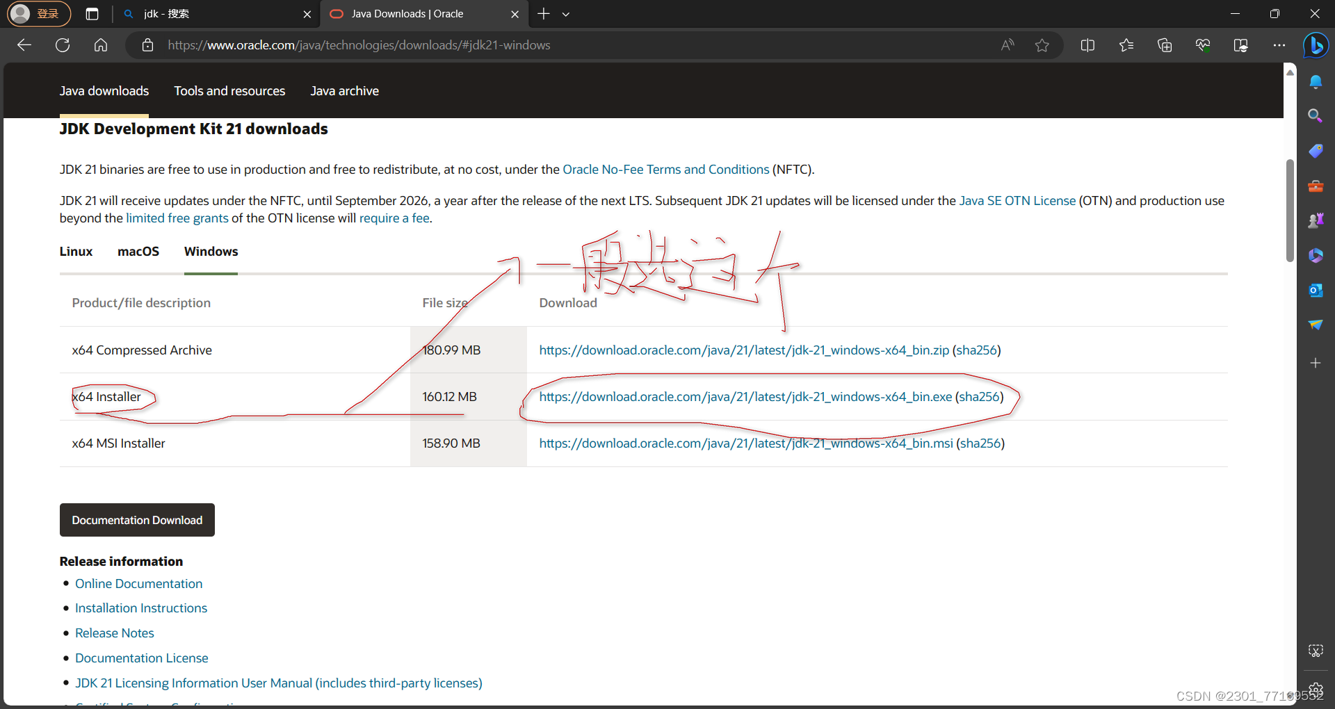This screenshot has height=709, width=1335.
Task: Open JDK 21 Licensing Information User Manual
Action: pyautogui.click(x=279, y=683)
